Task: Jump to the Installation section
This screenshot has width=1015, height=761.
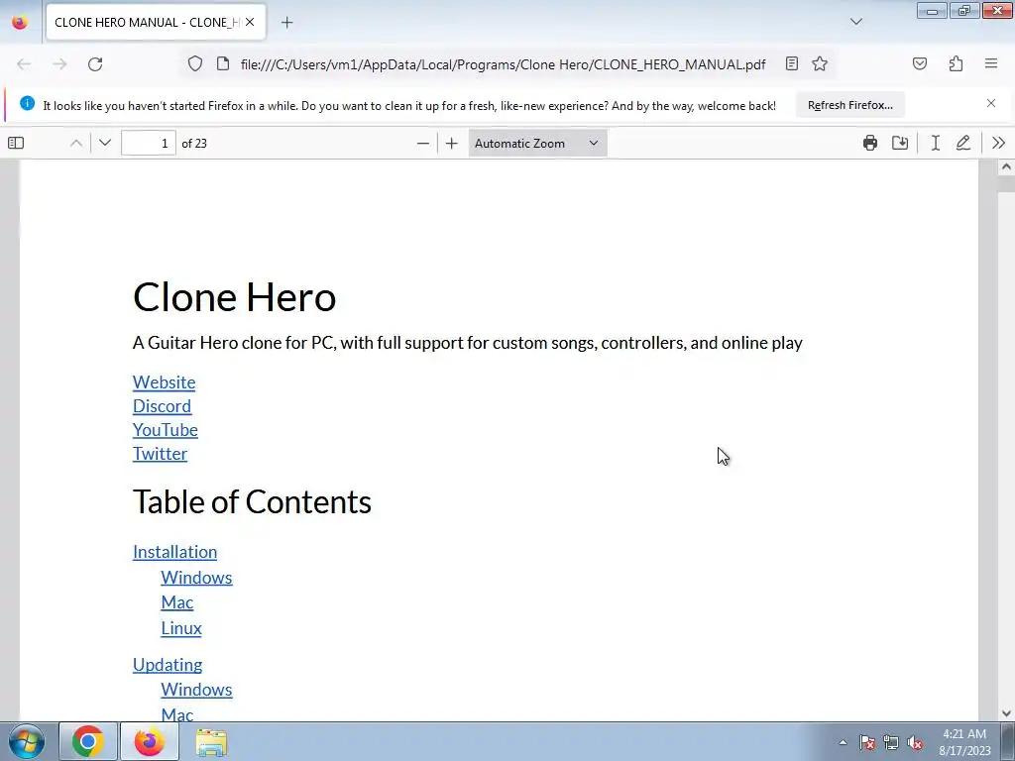Action: click(x=174, y=552)
